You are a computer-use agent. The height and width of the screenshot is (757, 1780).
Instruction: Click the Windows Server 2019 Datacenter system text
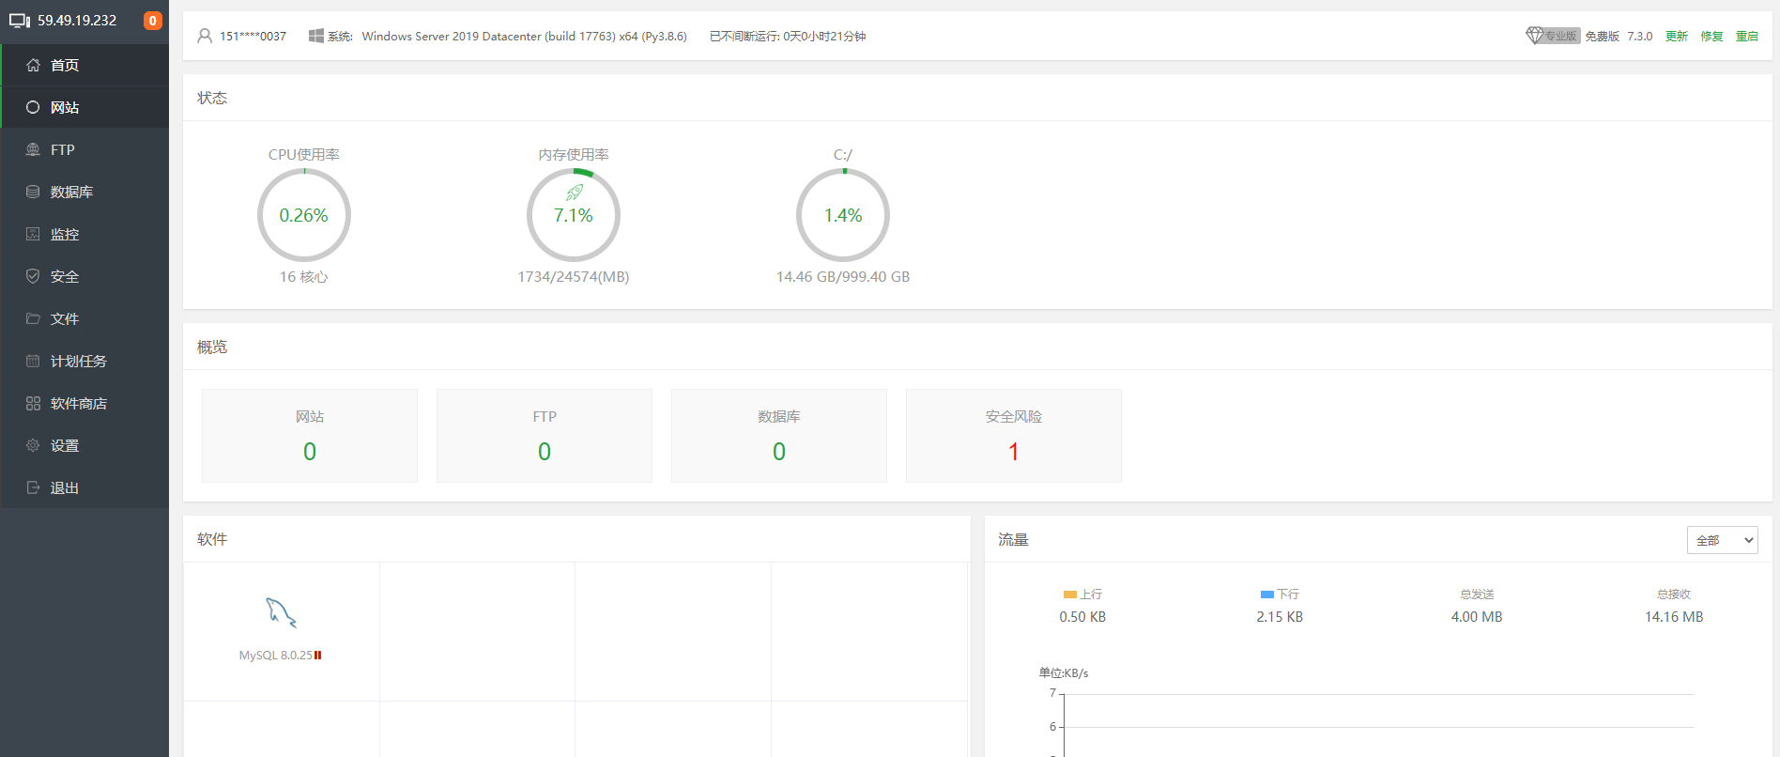point(525,37)
